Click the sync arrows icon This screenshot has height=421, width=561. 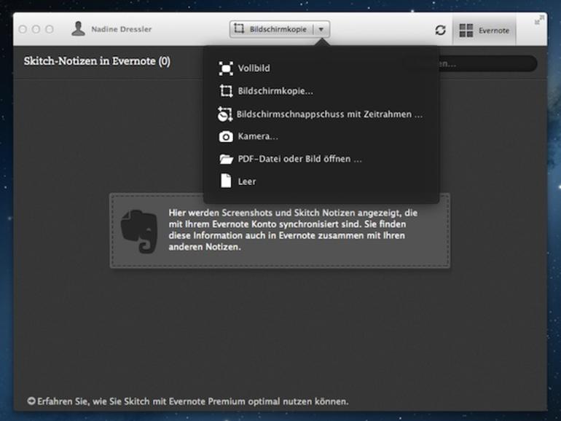pos(441,30)
